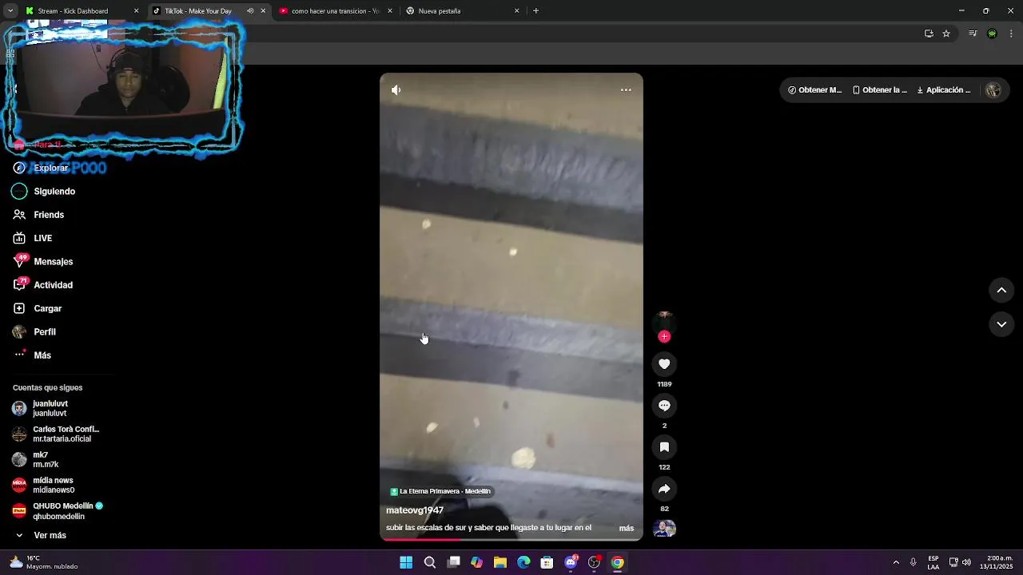Like the video with the heart icon

pos(664,364)
